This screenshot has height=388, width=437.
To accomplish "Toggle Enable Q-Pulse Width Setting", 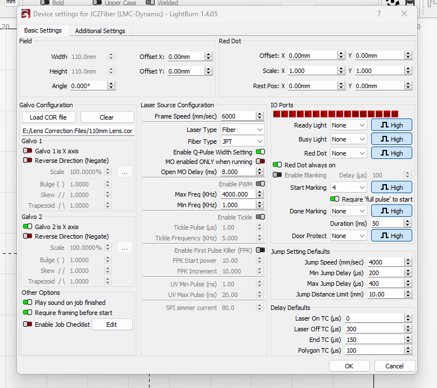I will coord(260,152).
